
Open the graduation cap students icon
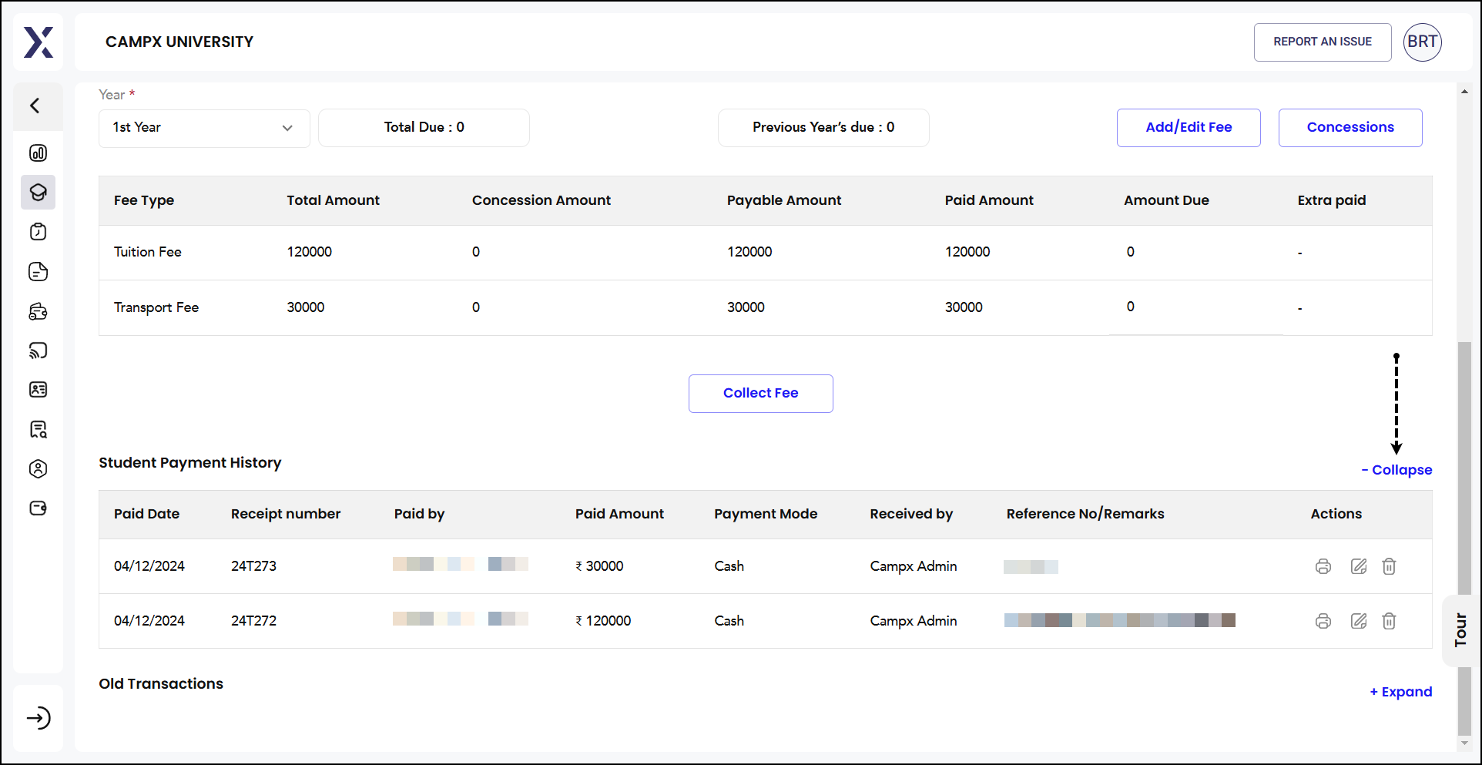coord(39,193)
